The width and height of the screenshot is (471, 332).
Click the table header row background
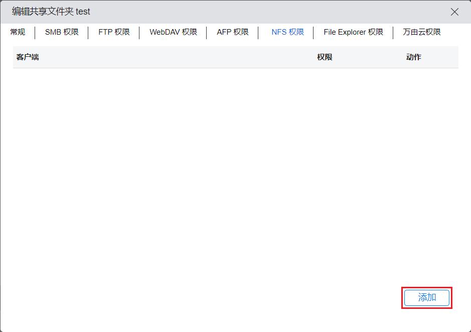[201, 57]
